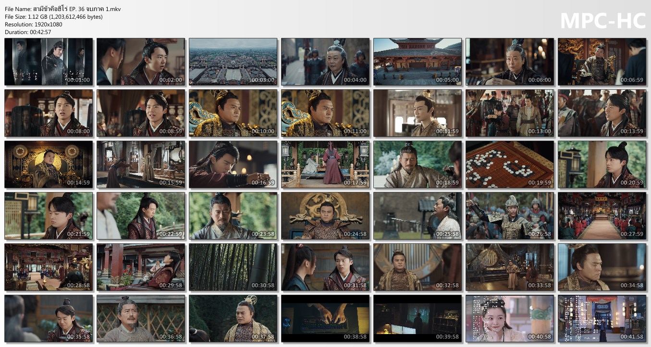Open the thumbnail stamped 00:18:59
This screenshot has width=651, height=347.
click(x=418, y=165)
